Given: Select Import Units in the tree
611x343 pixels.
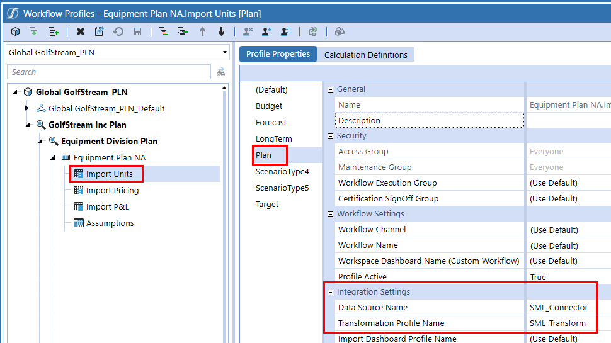Looking at the screenshot, I should (x=109, y=174).
